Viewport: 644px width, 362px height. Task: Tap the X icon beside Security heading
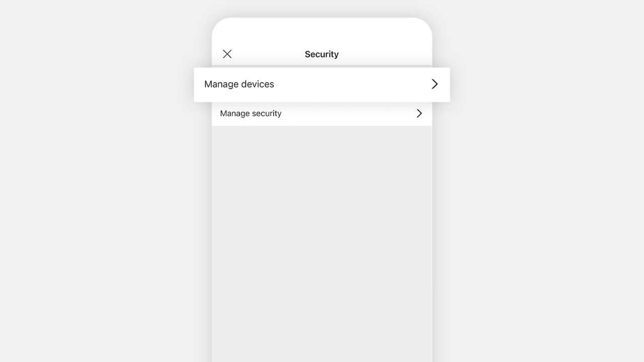tap(227, 54)
